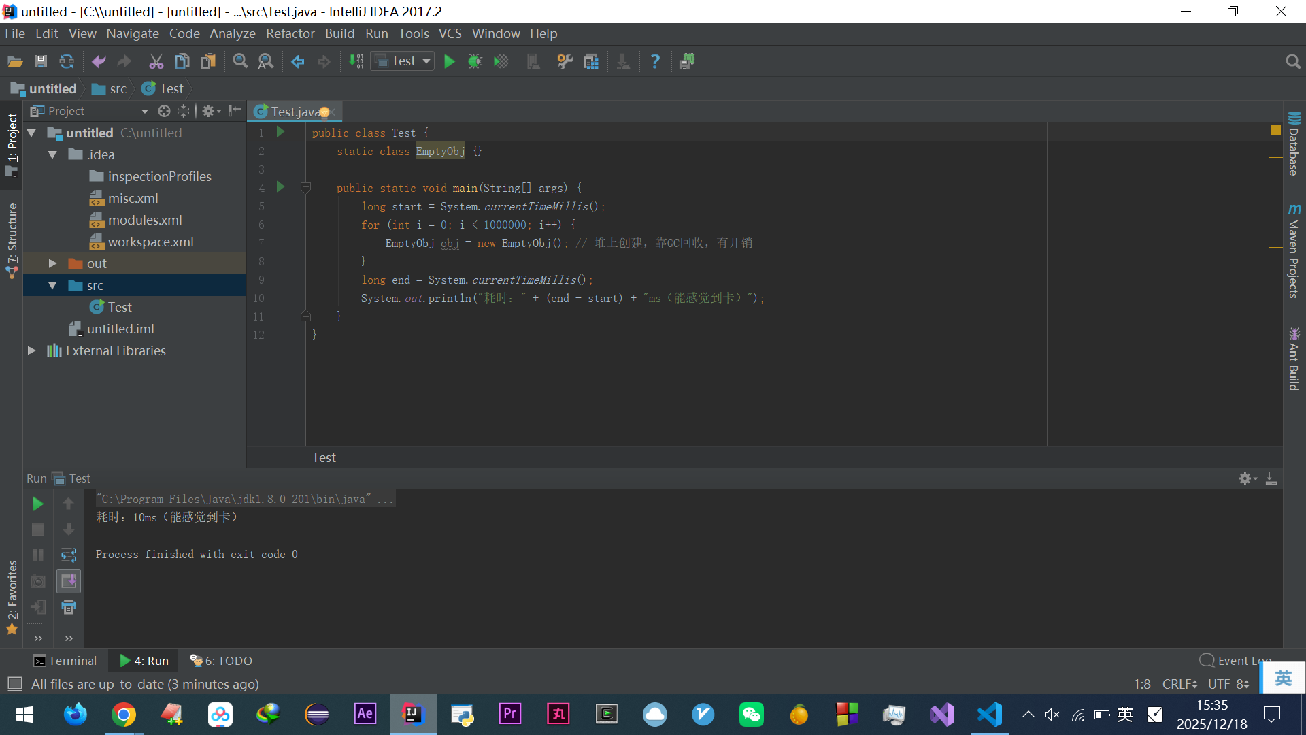
Task: Toggle tool window quick-access button in status bar
Action: pos(14,684)
